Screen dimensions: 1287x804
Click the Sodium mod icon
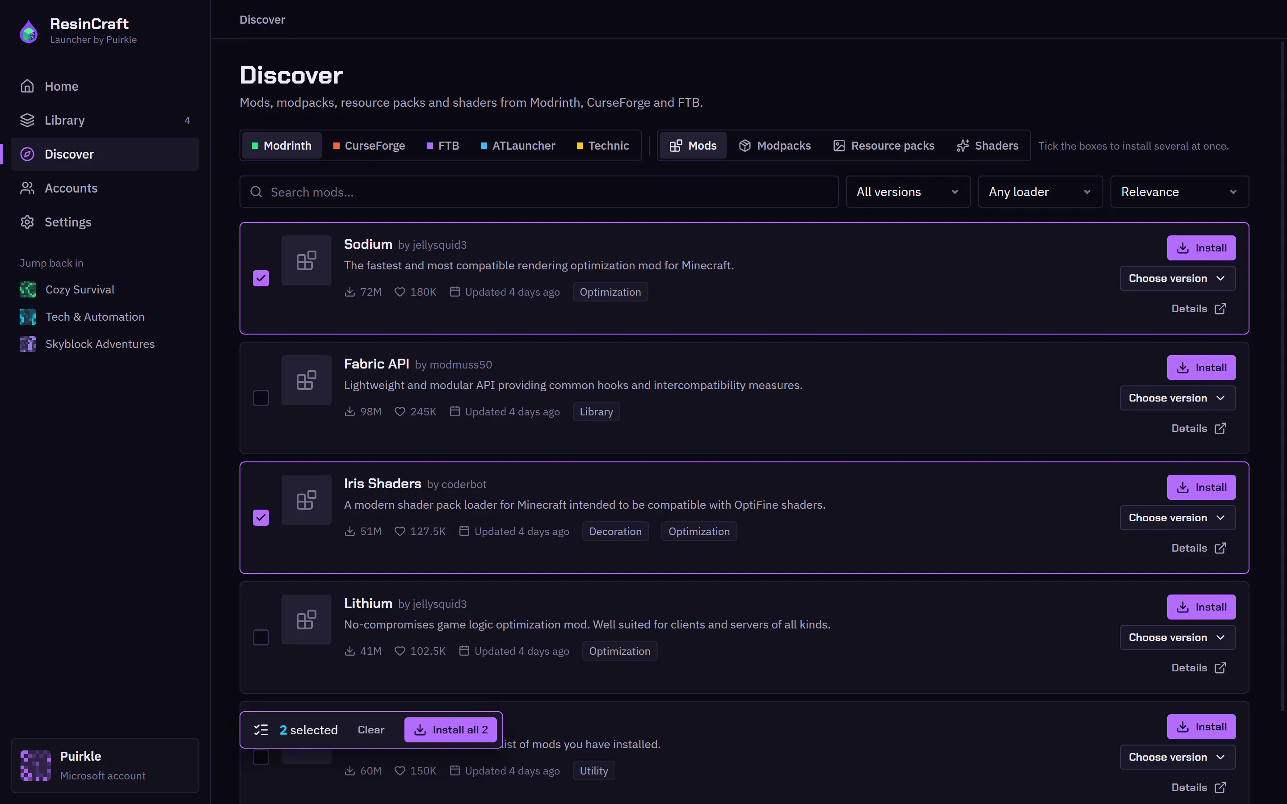click(306, 260)
